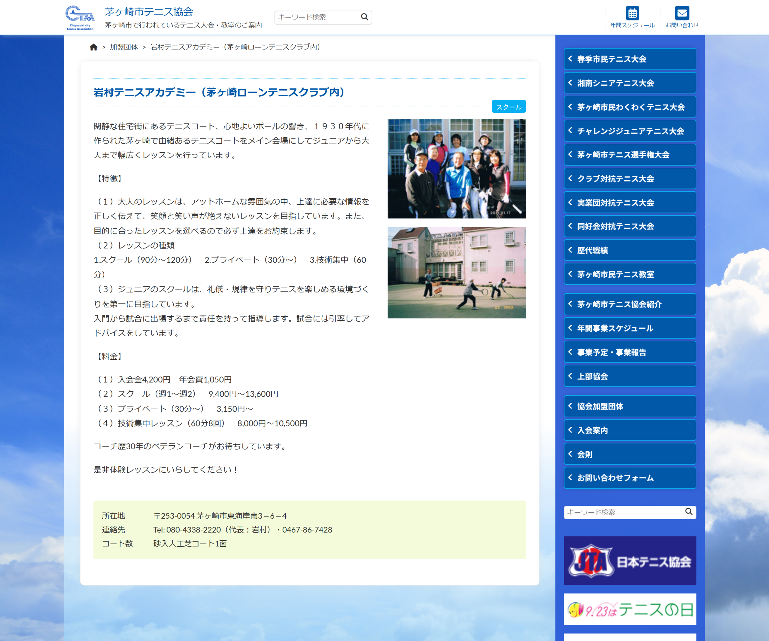The width and height of the screenshot is (769, 641).
Task: Click the スクール category tag
Action: pos(509,107)
